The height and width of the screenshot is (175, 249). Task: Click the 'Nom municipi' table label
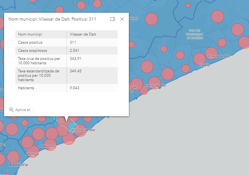click(x=30, y=34)
